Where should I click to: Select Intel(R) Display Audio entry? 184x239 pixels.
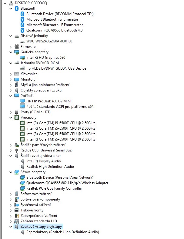tap(43, 161)
